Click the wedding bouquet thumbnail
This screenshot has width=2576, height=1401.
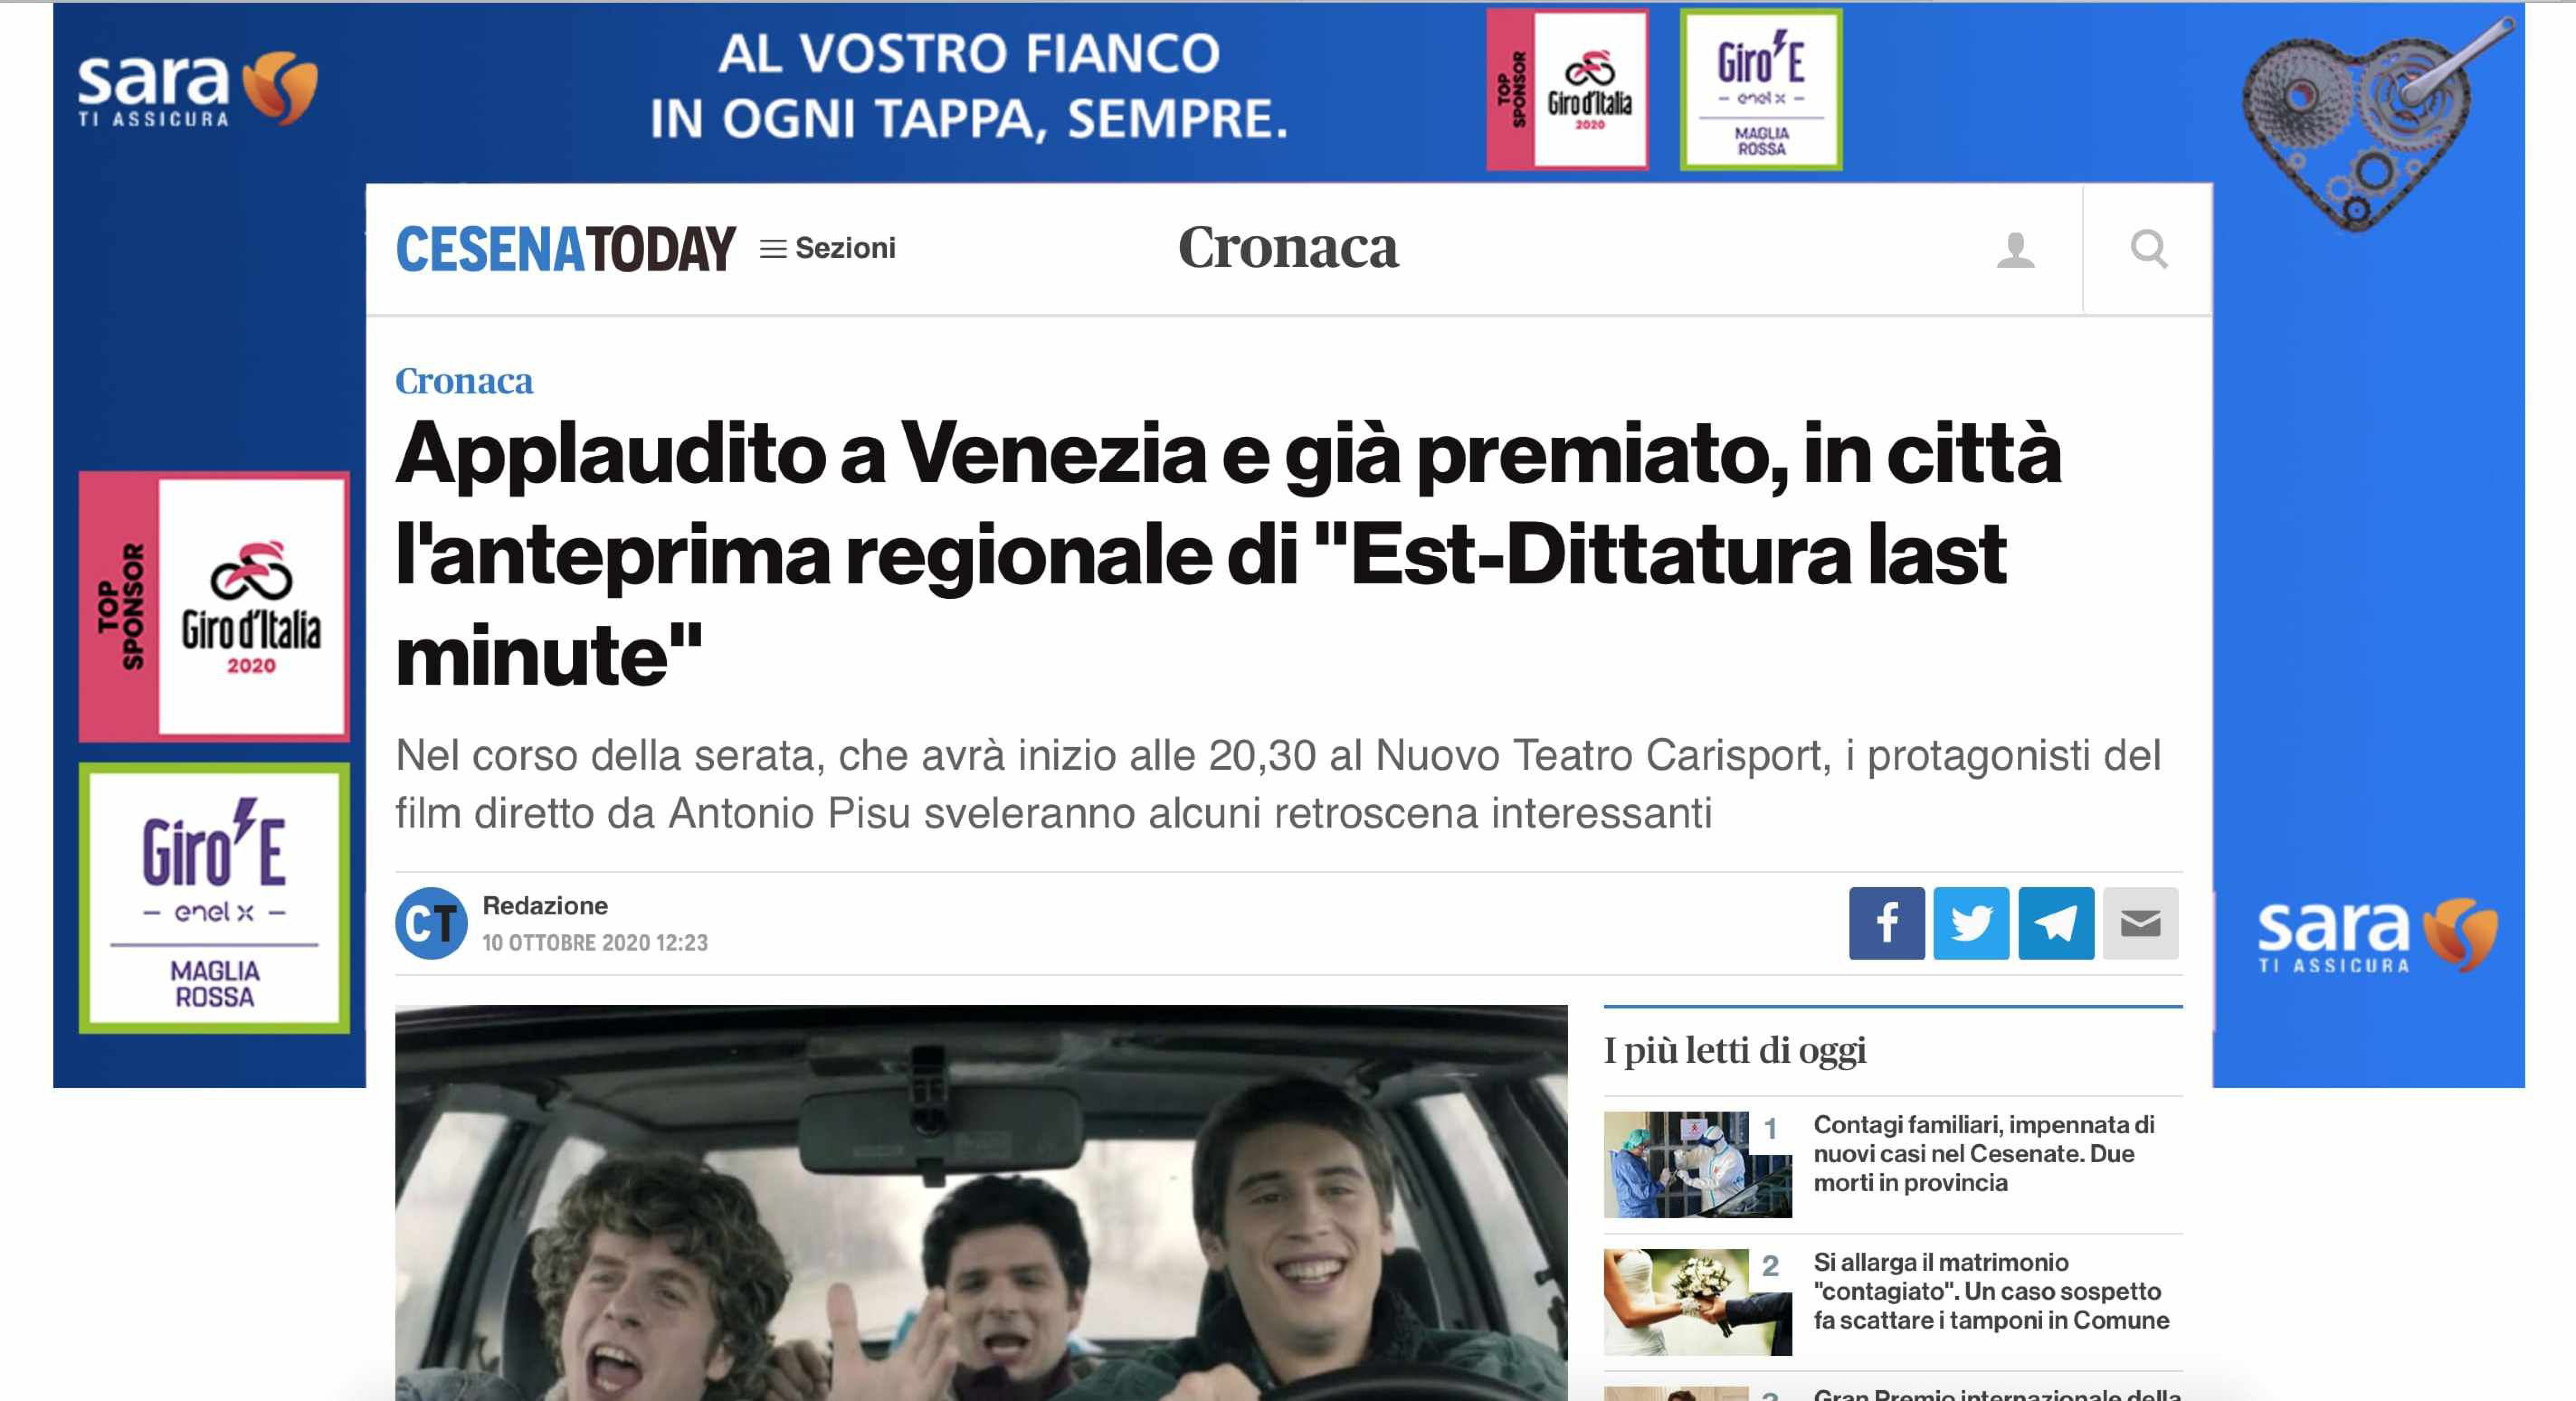click(x=1697, y=1301)
